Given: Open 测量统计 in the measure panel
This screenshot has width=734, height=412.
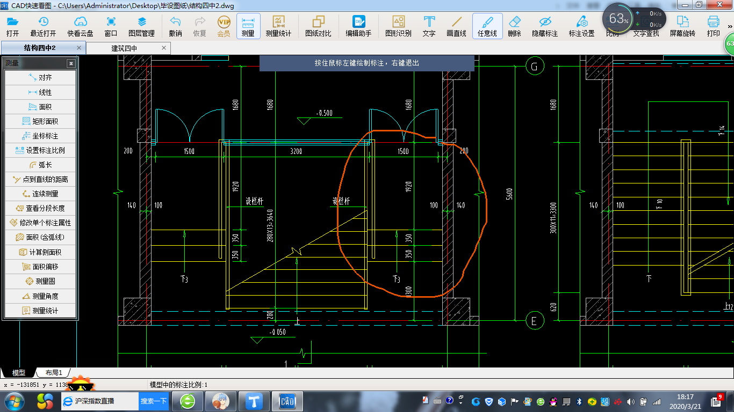Looking at the screenshot, I should click(40, 311).
